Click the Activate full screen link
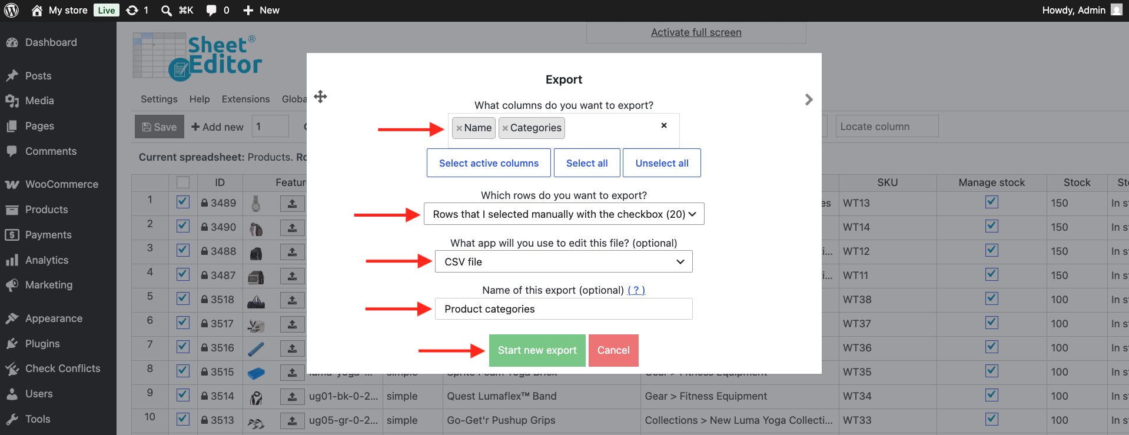This screenshot has height=435, width=1129. 696,32
